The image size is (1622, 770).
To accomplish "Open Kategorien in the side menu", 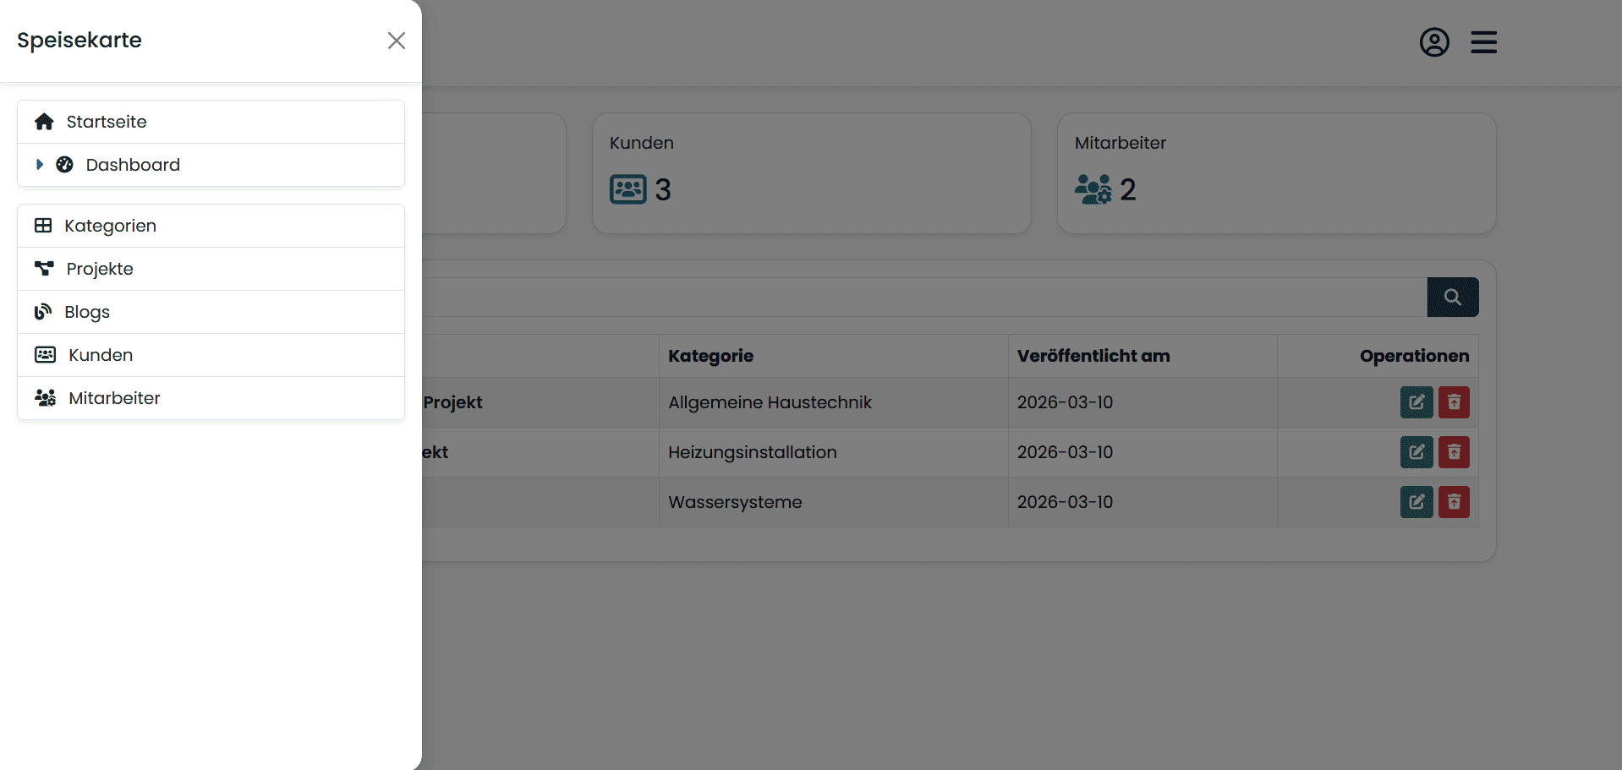I will click(110, 226).
